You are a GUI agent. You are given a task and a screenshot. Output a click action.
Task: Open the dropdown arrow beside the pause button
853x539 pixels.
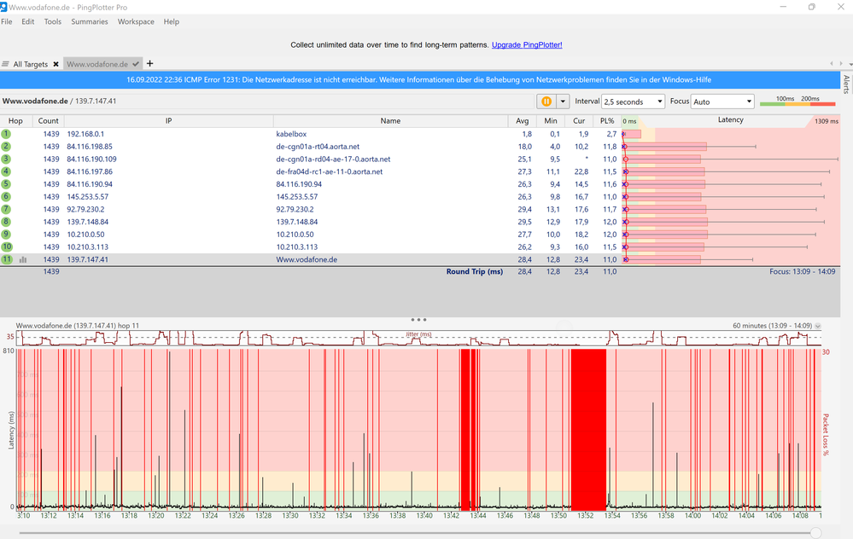pyautogui.click(x=563, y=101)
